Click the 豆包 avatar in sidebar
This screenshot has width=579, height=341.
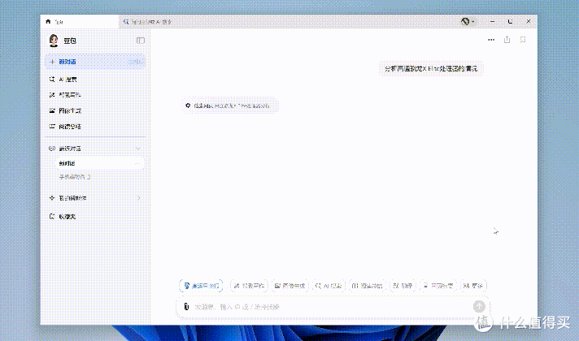coord(54,41)
